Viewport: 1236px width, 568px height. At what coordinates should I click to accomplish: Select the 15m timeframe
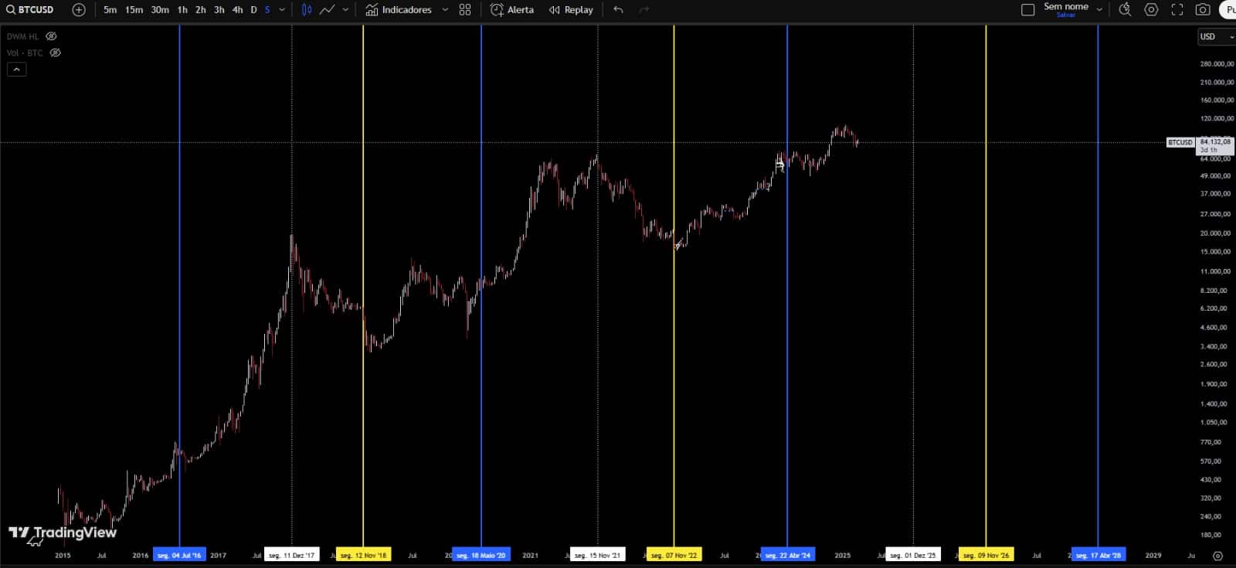[x=134, y=10]
